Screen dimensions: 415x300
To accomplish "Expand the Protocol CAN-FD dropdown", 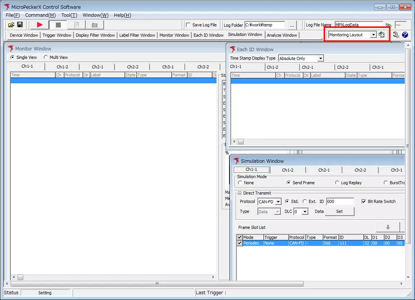I will 278,202.
